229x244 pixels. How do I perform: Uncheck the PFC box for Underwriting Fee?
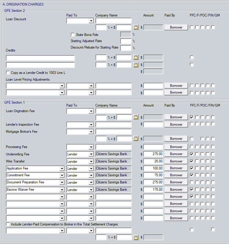tap(192, 154)
